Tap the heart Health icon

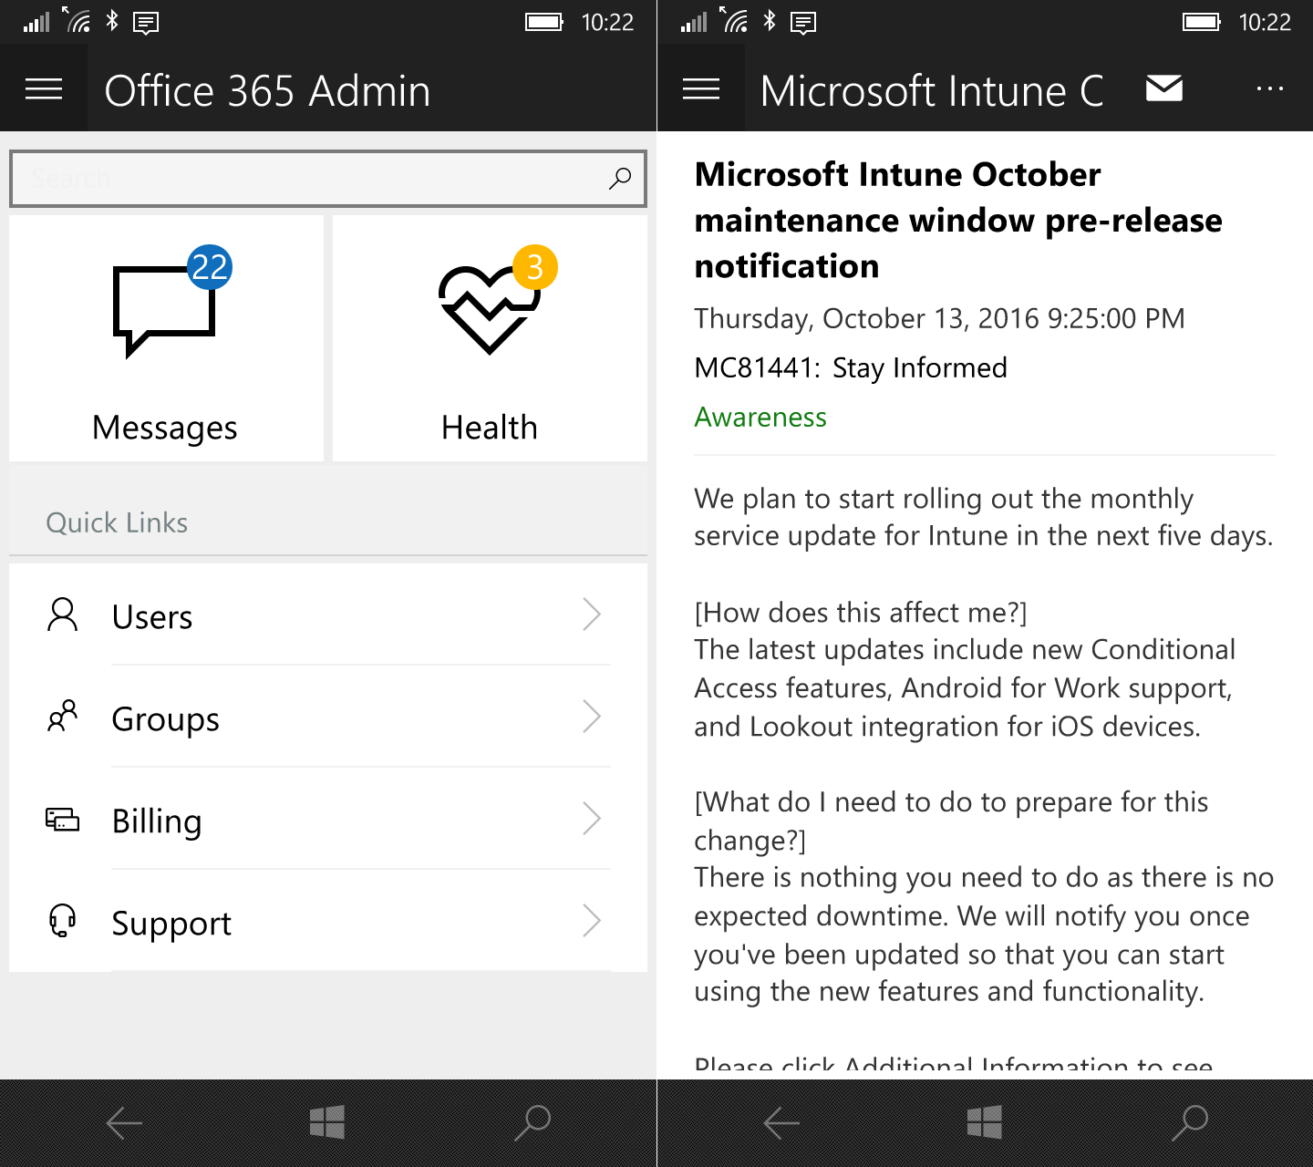pyautogui.click(x=488, y=311)
